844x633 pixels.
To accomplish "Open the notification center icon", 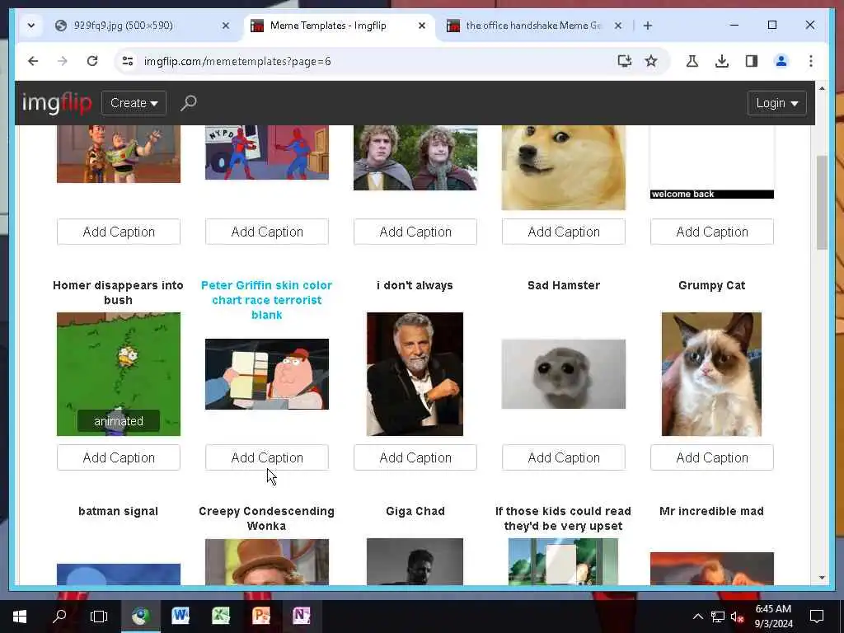I will pyautogui.click(x=817, y=617).
